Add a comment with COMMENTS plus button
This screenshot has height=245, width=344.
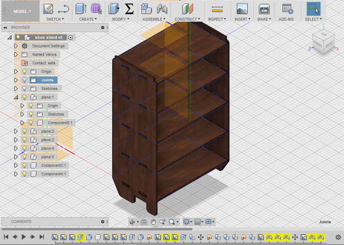(x=102, y=221)
